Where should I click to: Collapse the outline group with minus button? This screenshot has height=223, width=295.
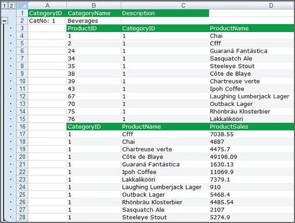[x=4, y=20]
